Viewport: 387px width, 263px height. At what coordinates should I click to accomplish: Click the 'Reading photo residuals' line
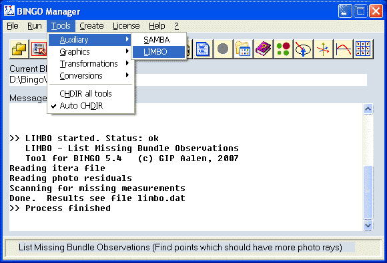(x=71, y=178)
